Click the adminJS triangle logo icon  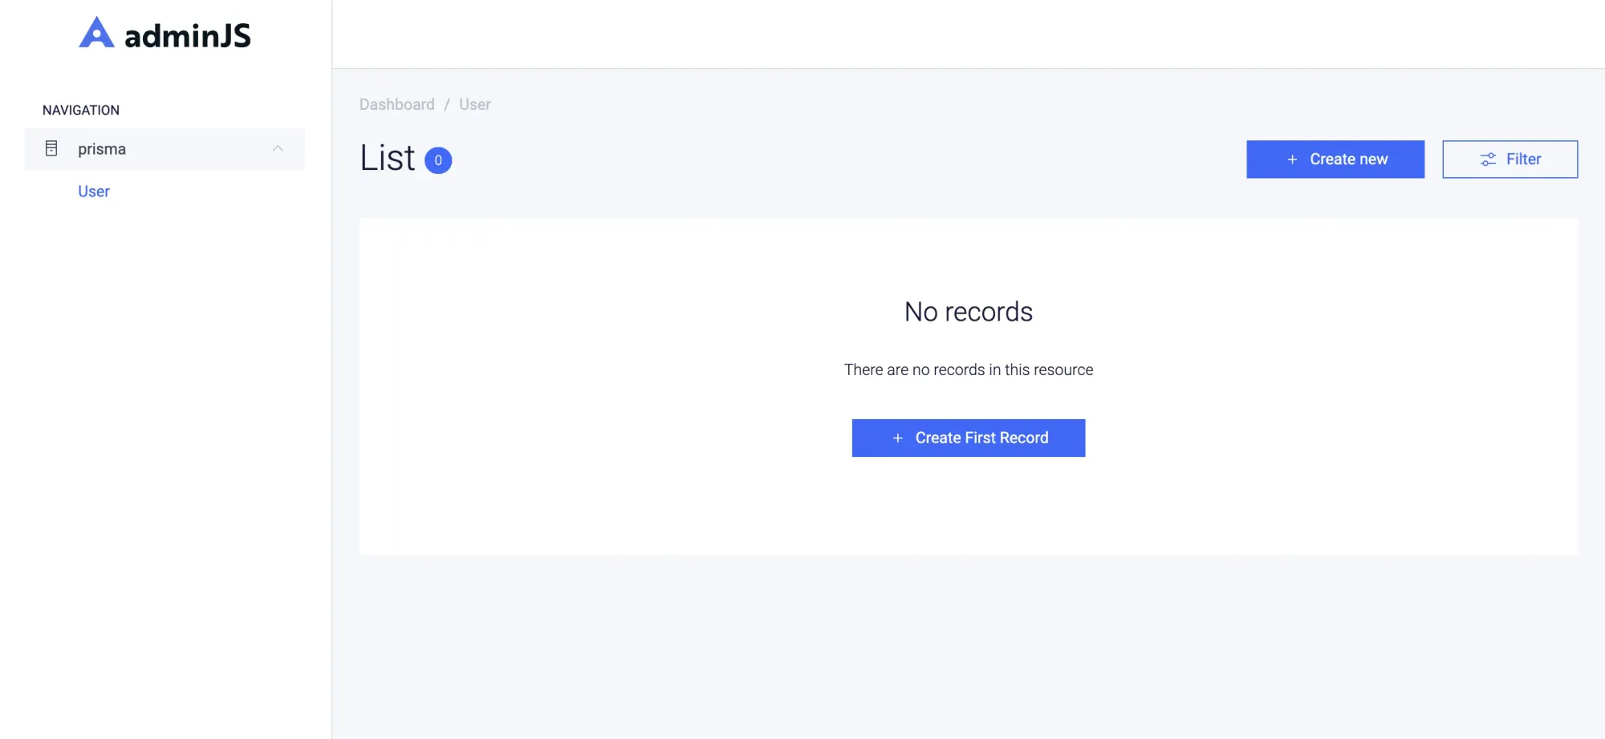96,33
